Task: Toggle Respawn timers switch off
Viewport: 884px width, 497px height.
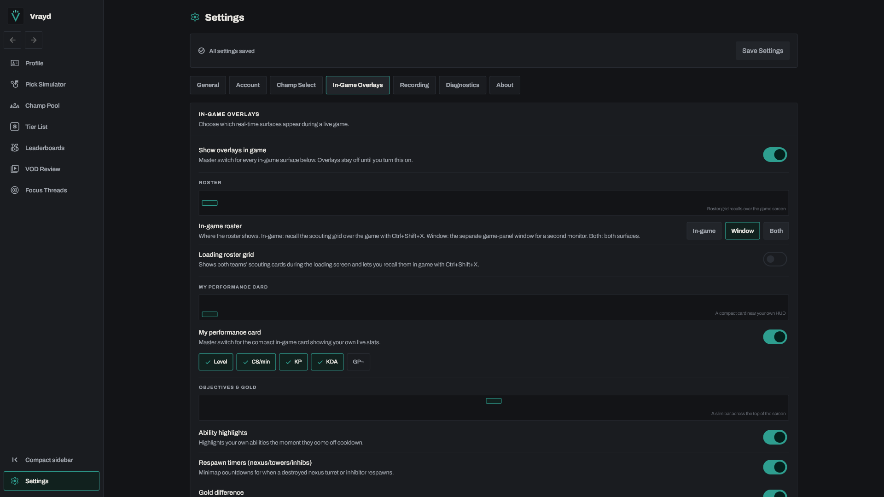Action: pos(775,467)
